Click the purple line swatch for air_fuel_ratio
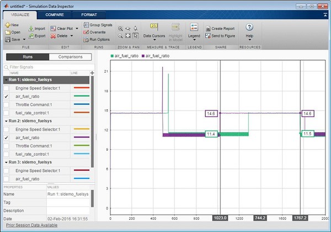 (x=80, y=137)
